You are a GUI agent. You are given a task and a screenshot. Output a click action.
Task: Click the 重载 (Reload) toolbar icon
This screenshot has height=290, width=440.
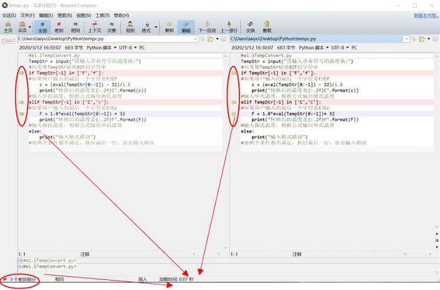pos(267,26)
